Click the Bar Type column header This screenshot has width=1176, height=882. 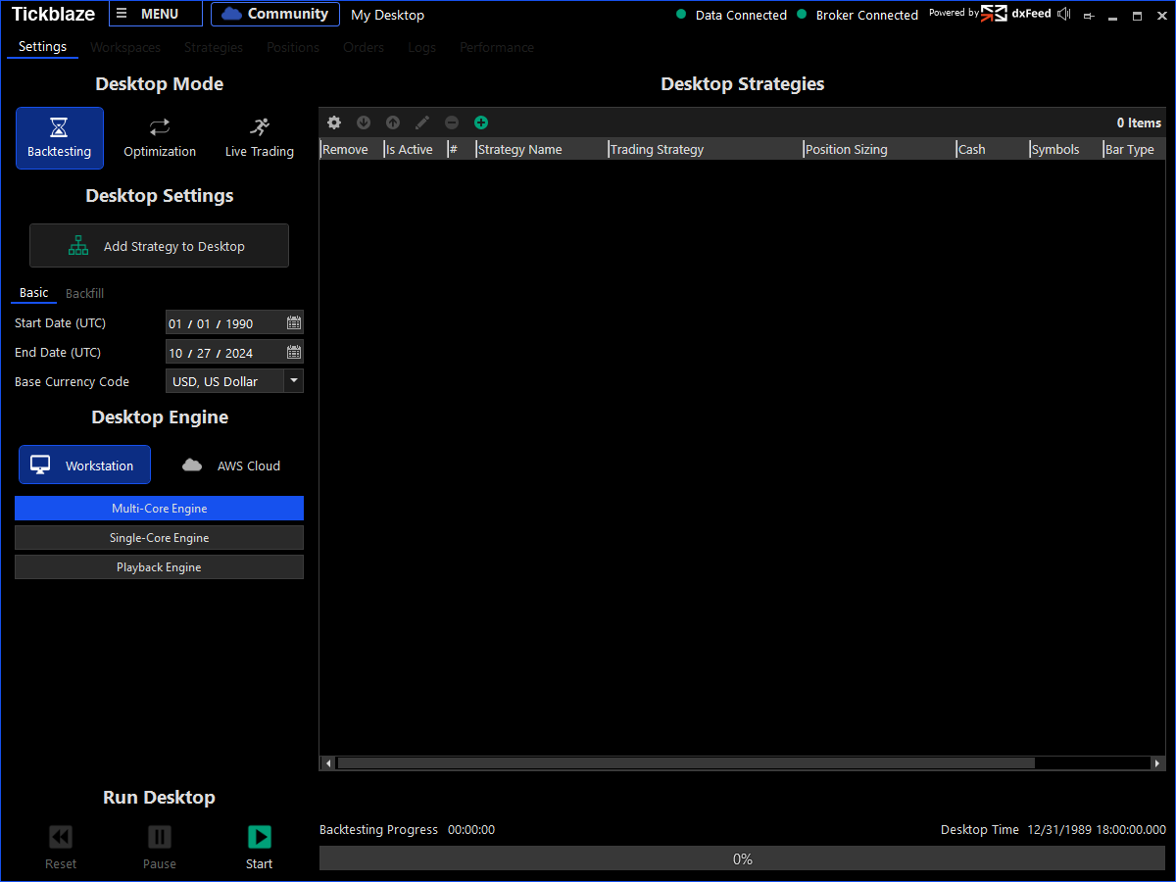pyautogui.click(x=1135, y=149)
